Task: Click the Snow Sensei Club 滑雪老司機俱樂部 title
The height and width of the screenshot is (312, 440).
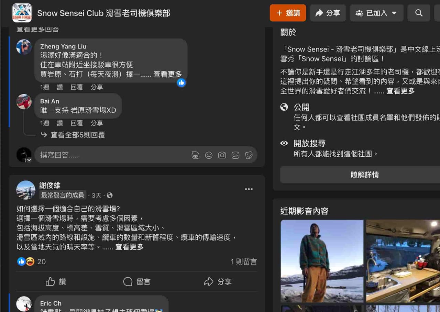Action: click(x=104, y=13)
